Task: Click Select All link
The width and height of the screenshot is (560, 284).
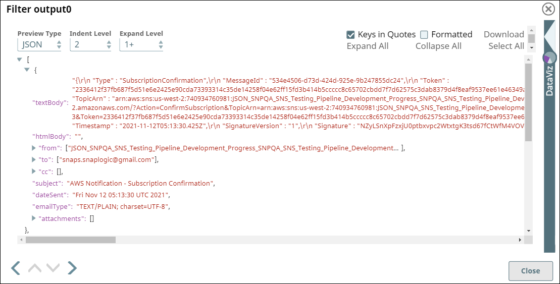Action: [506, 46]
